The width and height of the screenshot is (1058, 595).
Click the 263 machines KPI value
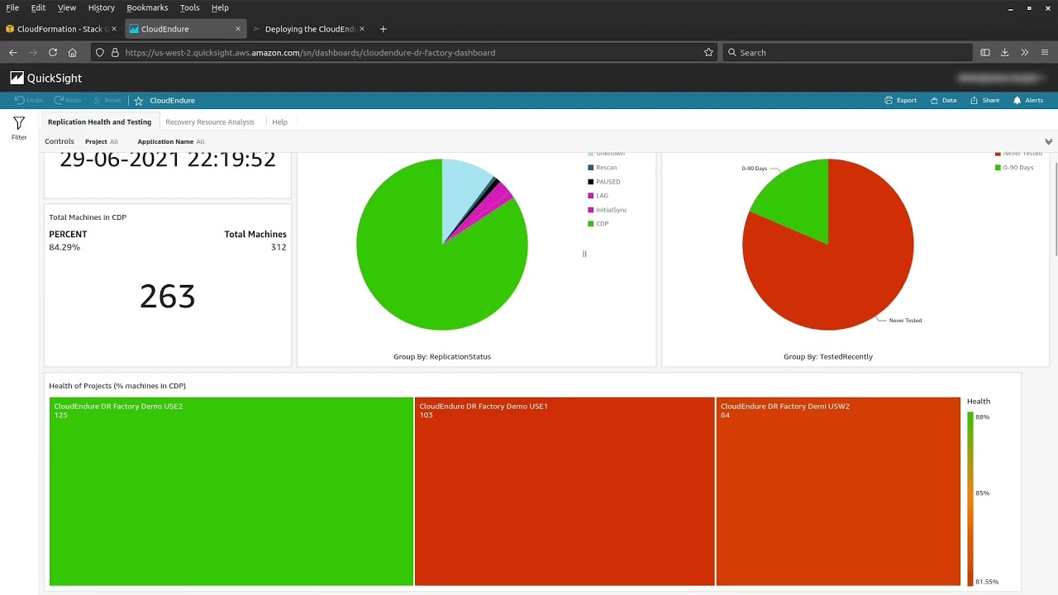168,297
